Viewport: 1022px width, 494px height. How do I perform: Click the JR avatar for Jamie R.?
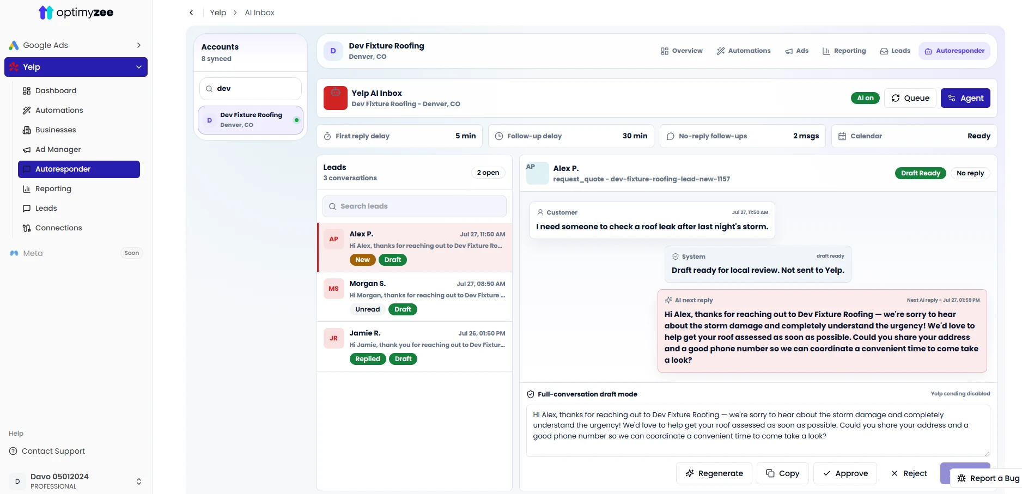(334, 338)
